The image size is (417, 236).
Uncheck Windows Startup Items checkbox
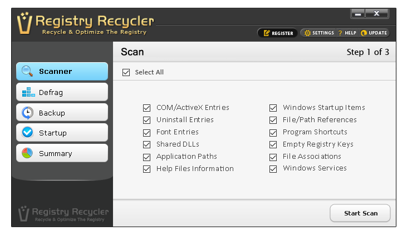(x=273, y=108)
